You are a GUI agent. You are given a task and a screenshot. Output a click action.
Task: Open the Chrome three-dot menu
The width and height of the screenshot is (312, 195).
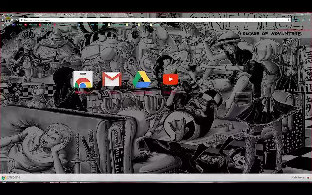tap(309, 20)
